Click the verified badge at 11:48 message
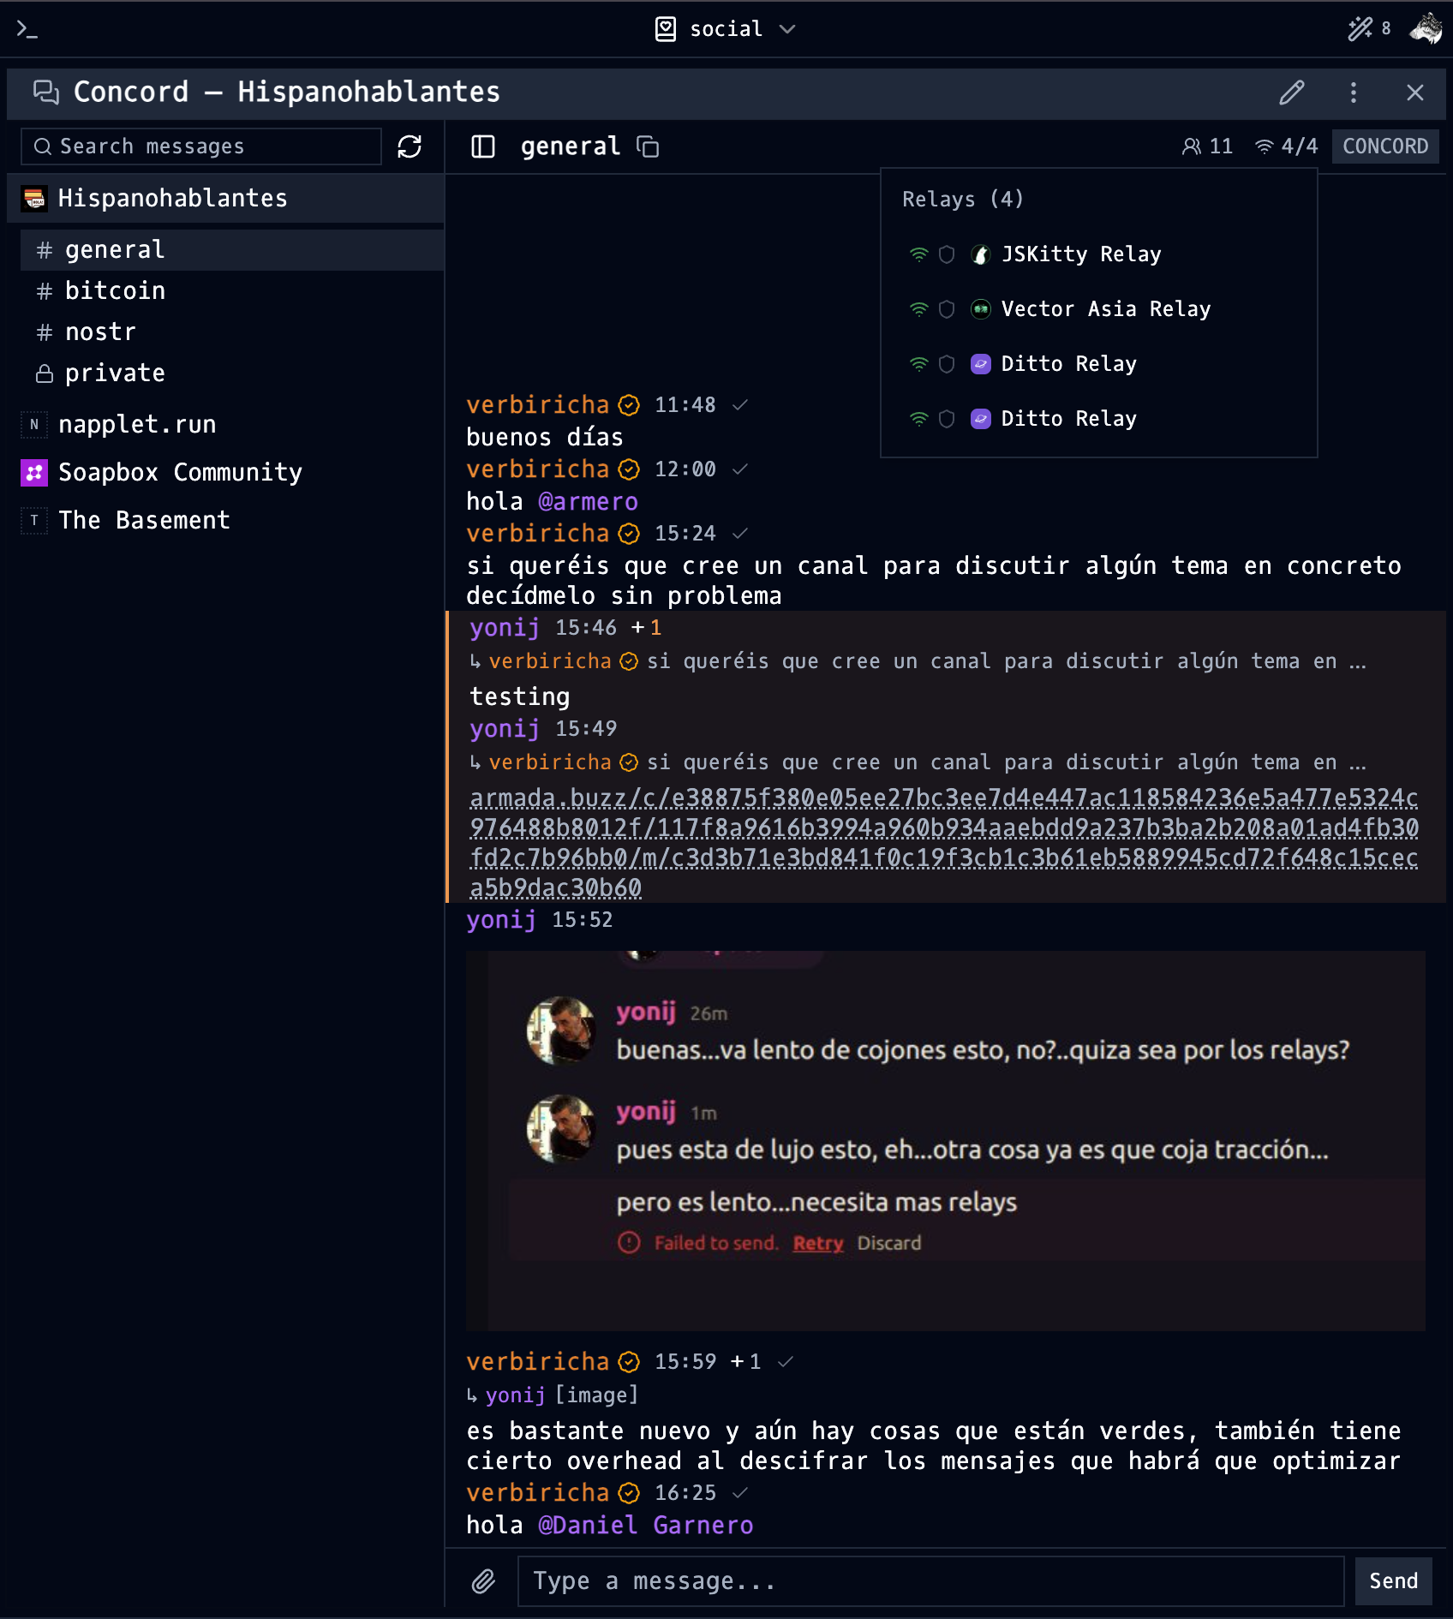This screenshot has width=1453, height=1619. tap(629, 405)
